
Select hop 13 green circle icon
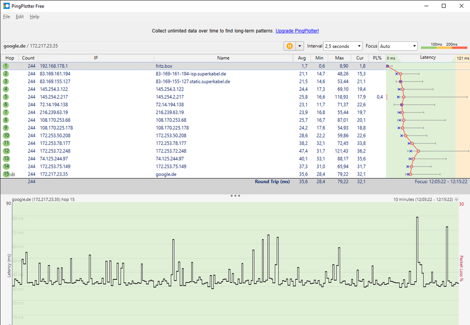click(6, 159)
